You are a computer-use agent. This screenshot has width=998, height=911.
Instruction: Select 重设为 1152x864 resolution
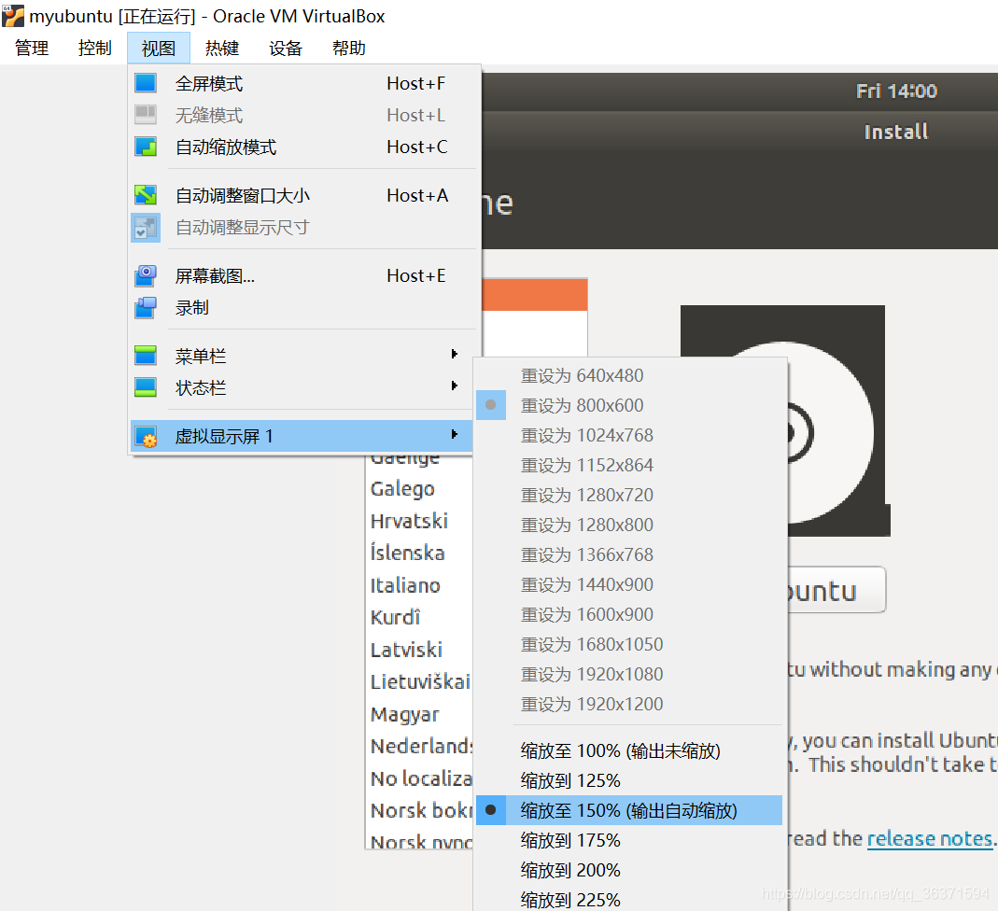tap(629, 465)
